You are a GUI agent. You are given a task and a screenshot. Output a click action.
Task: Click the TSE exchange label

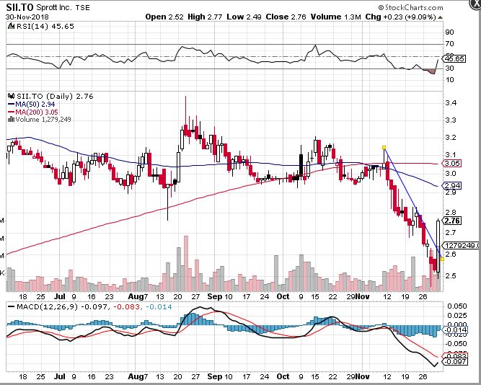pyautogui.click(x=83, y=8)
